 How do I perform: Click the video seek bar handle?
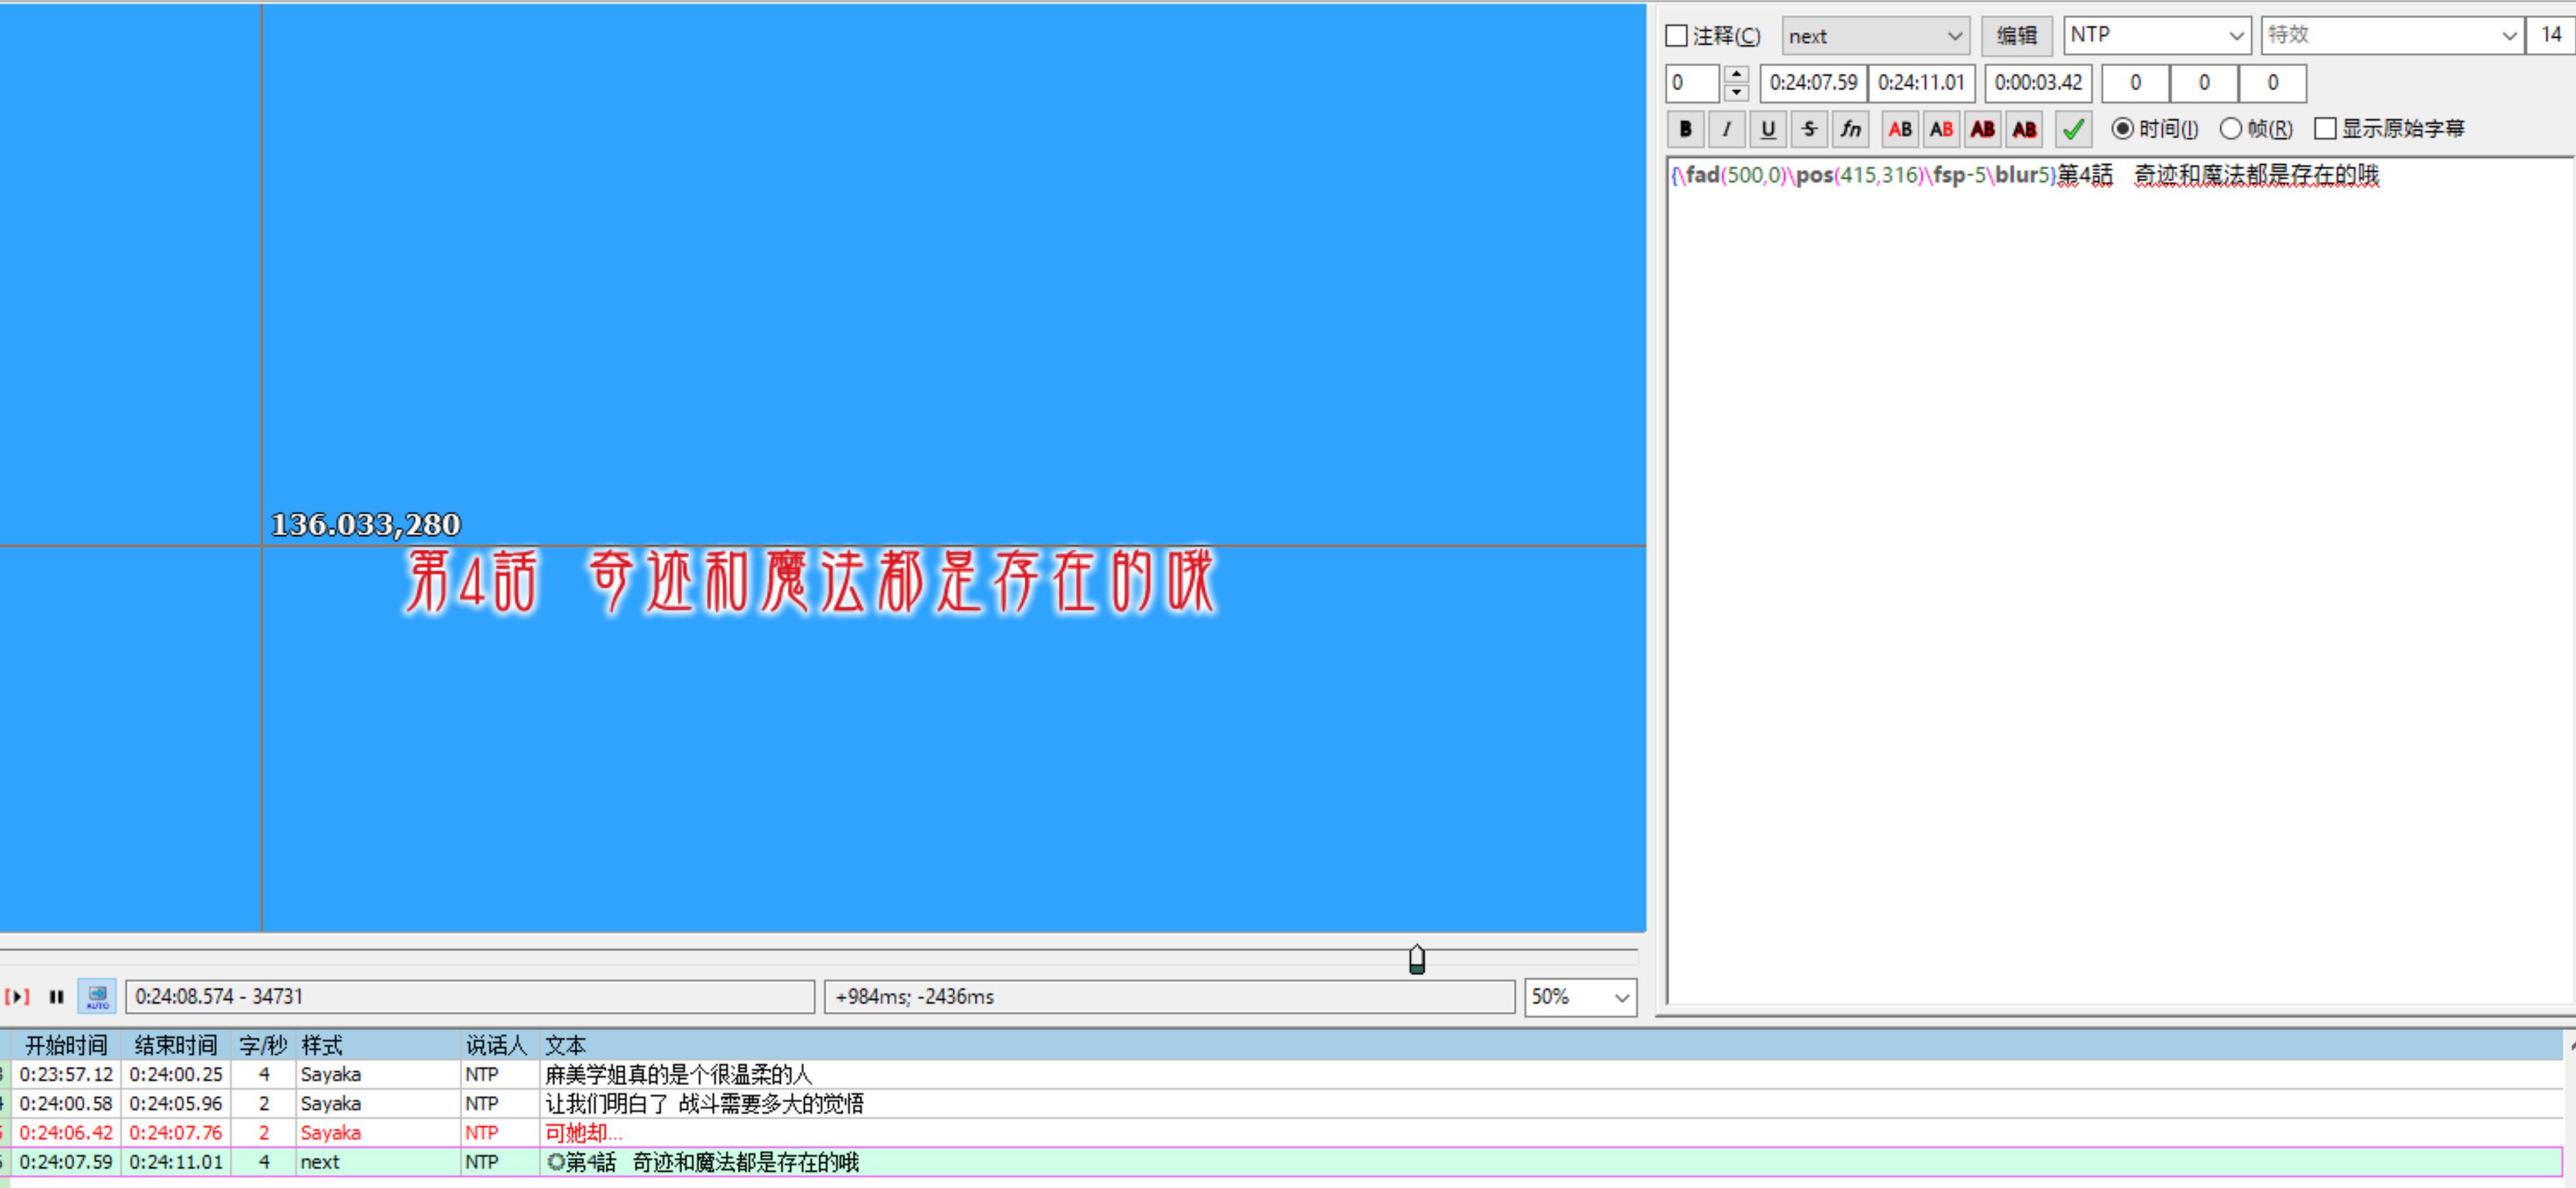[x=1416, y=960]
